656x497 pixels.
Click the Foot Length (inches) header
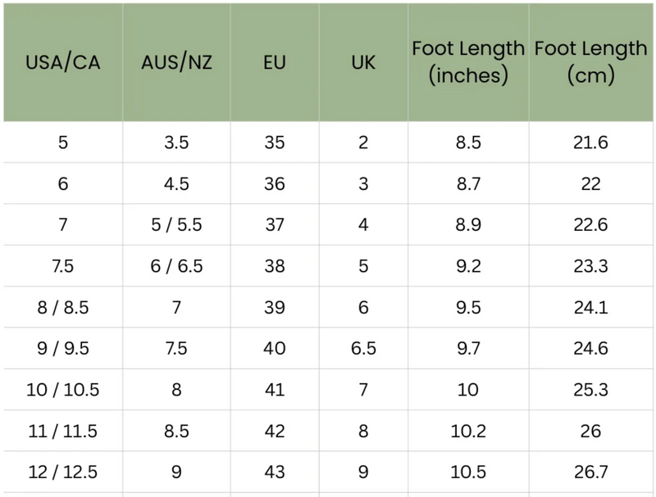click(468, 62)
